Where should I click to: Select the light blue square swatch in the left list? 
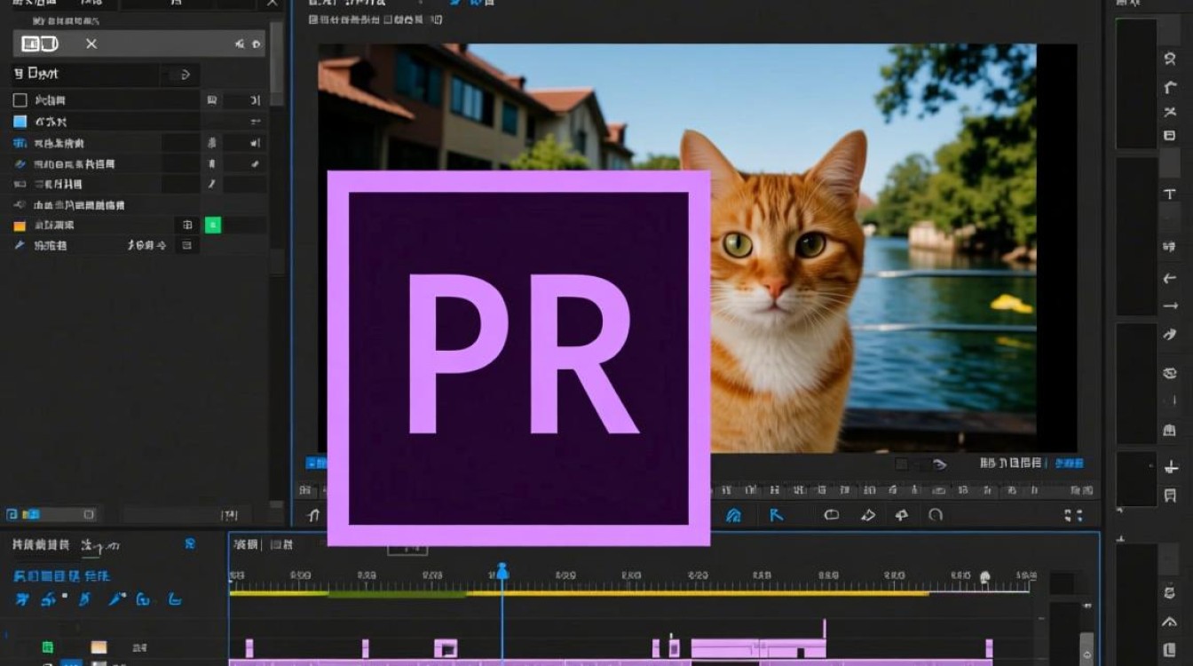point(20,122)
